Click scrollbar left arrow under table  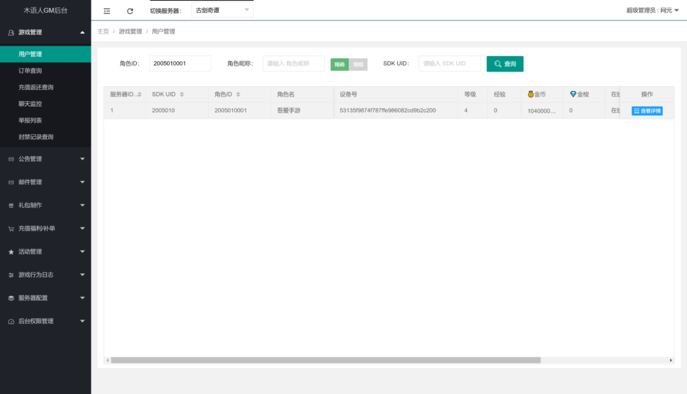pos(107,360)
